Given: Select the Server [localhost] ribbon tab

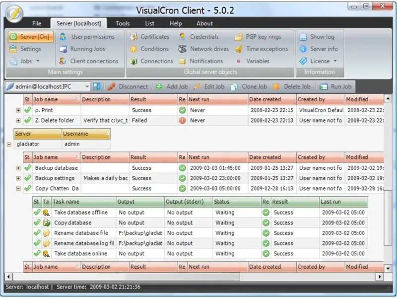Looking at the screenshot, I should coord(79,23).
